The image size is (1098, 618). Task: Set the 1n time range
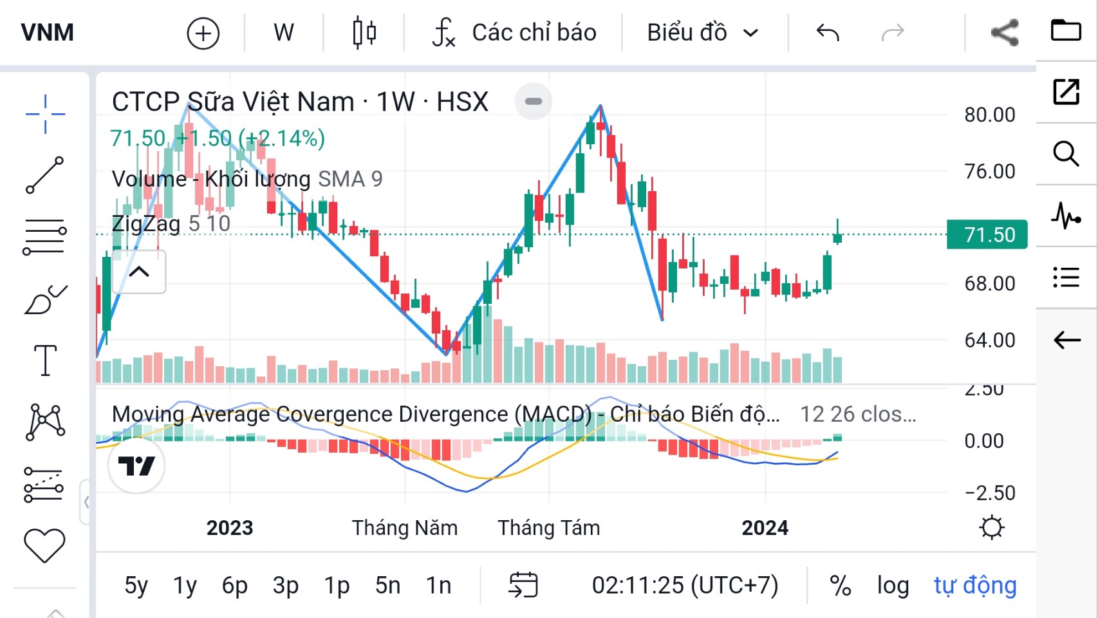(439, 585)
